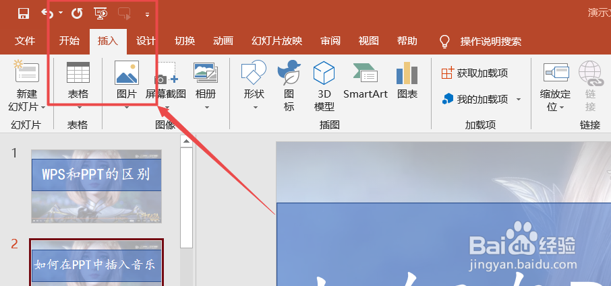This screenshot has height=286, width=611.
Task: Expand the 表格 dropdown arrow
Action: pos(78,108)
